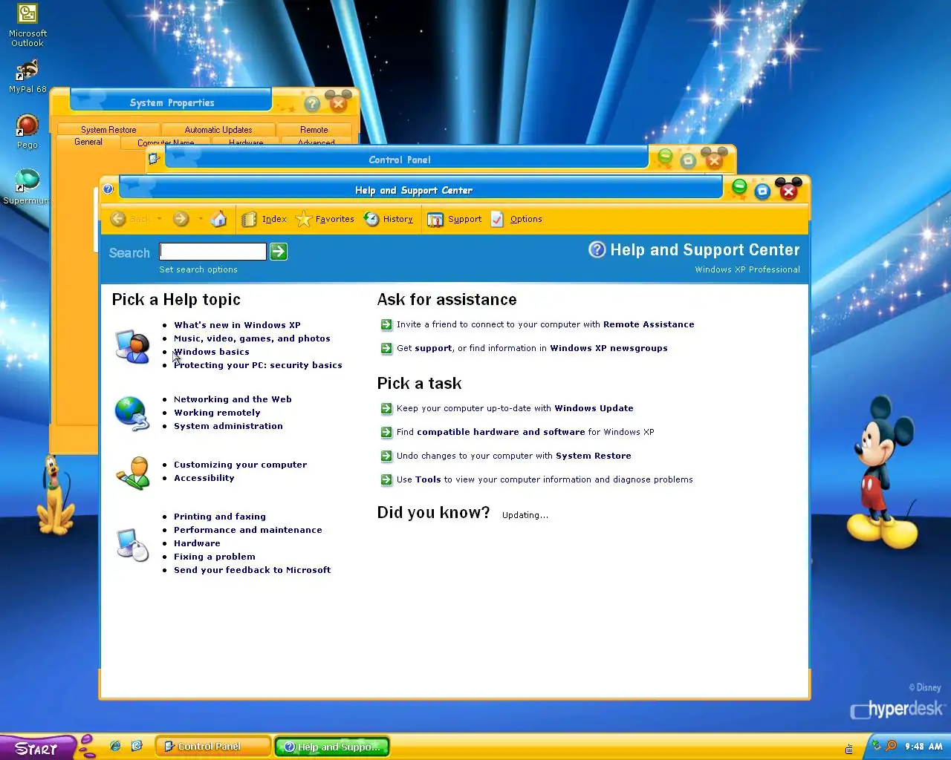Click the globe icon by Networking topics
The height and width of the screenshot is (760, 951).
pyautogui.click(x=132, y=413)
